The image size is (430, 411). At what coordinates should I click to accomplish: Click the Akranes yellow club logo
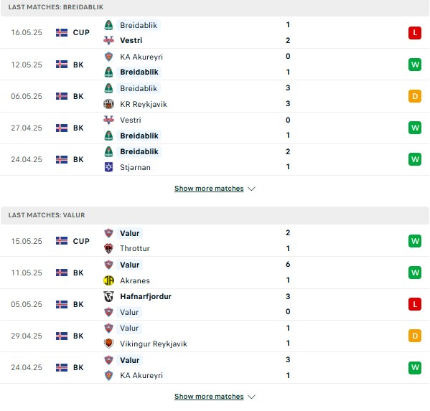[108, 280]
